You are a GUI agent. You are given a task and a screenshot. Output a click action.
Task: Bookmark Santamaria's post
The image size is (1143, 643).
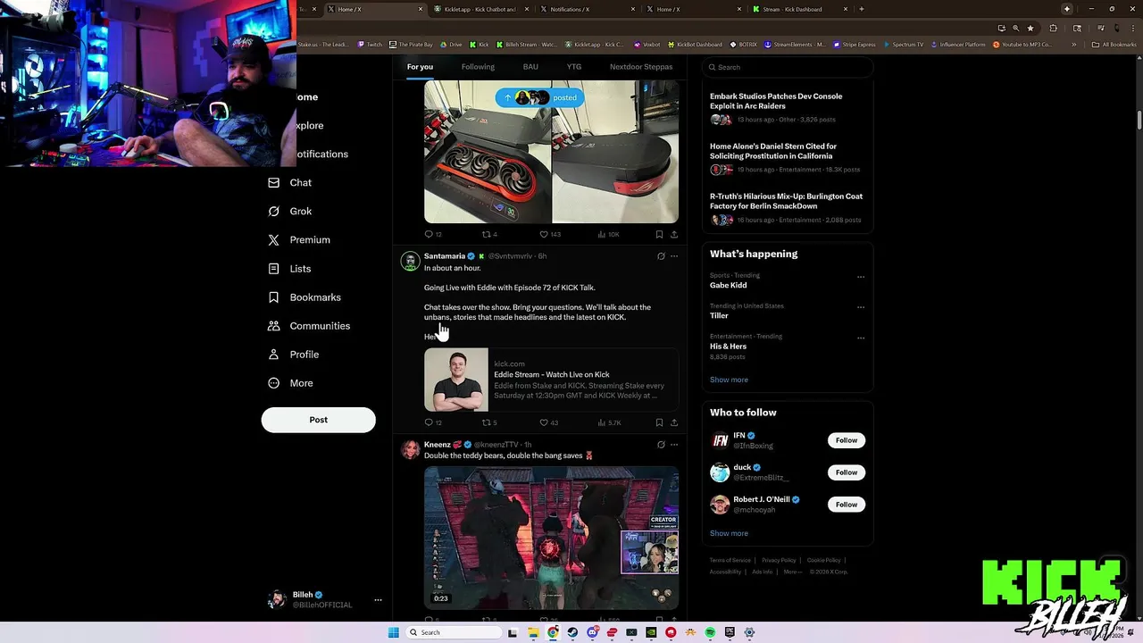(659, 422)
